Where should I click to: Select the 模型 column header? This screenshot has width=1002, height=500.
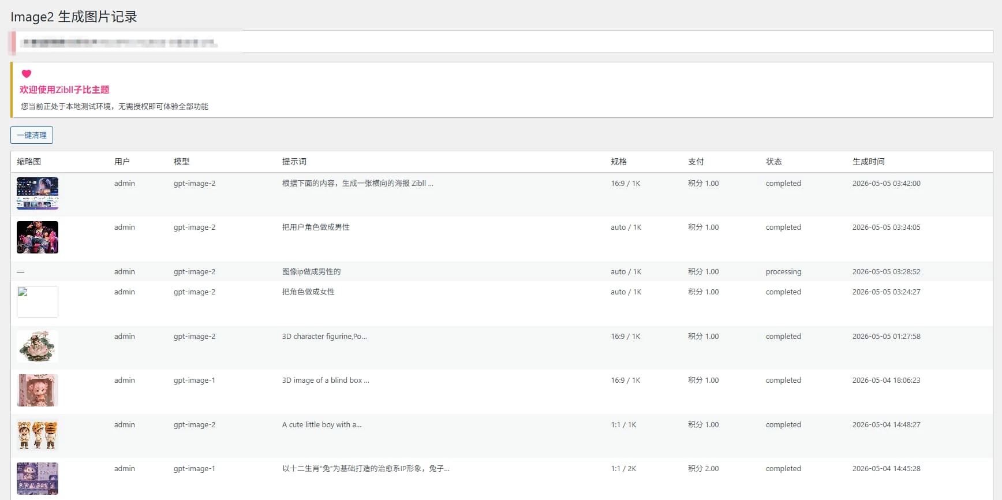(x=182, y=162)
